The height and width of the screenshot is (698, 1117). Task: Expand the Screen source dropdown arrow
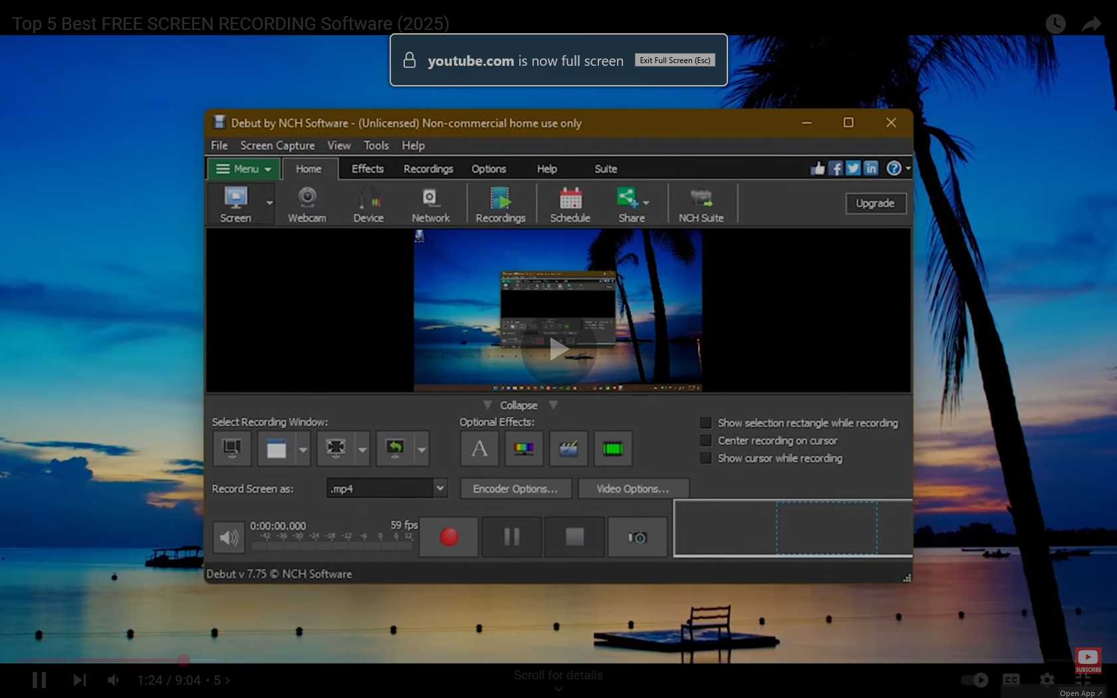tap(269, 203)
